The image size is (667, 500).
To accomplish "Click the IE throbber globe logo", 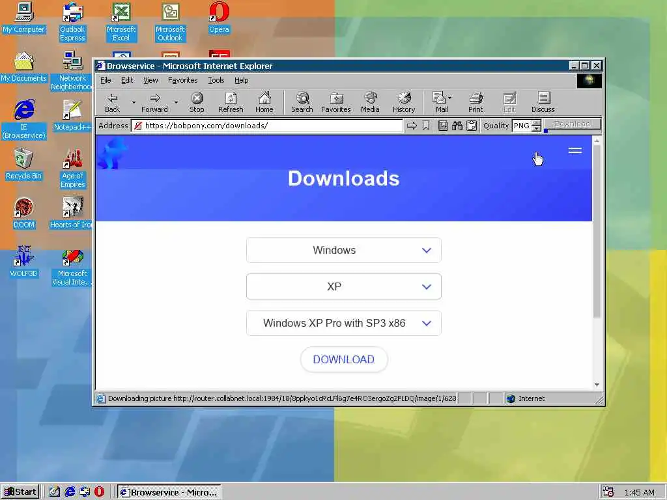I will pos(589,80).
